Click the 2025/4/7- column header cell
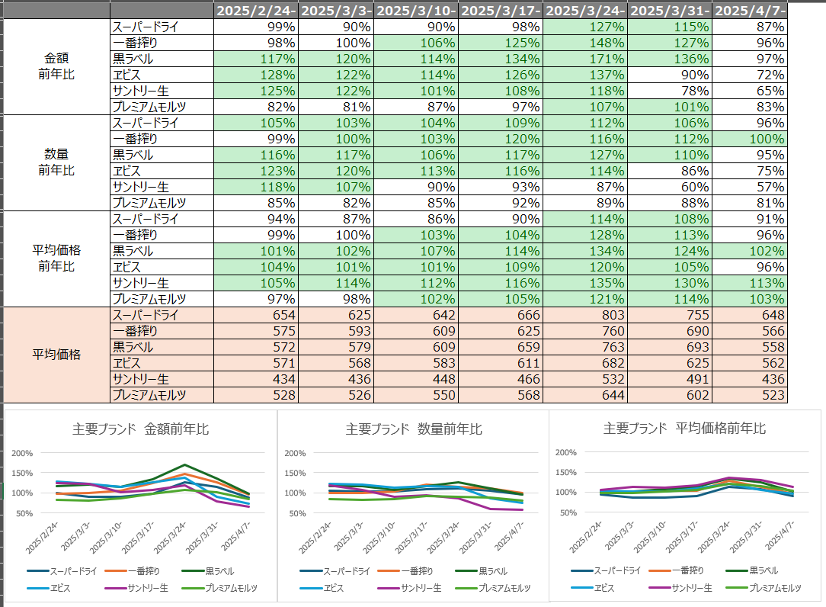 tap(751, 11)
